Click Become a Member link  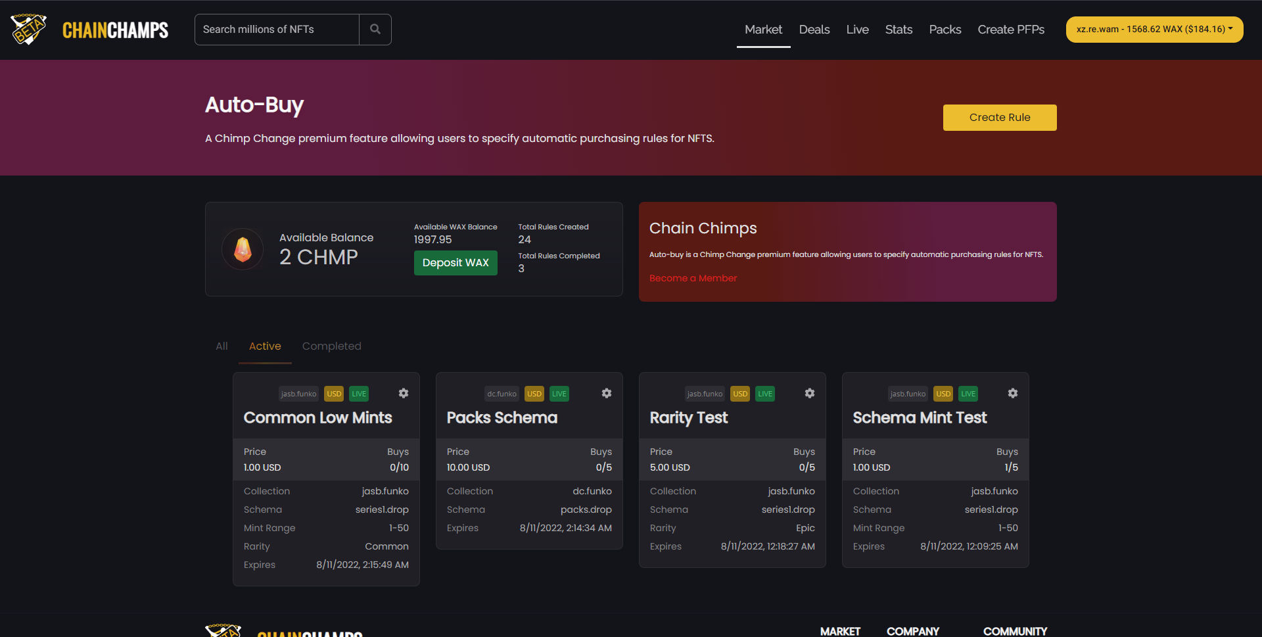click(693, 278)
